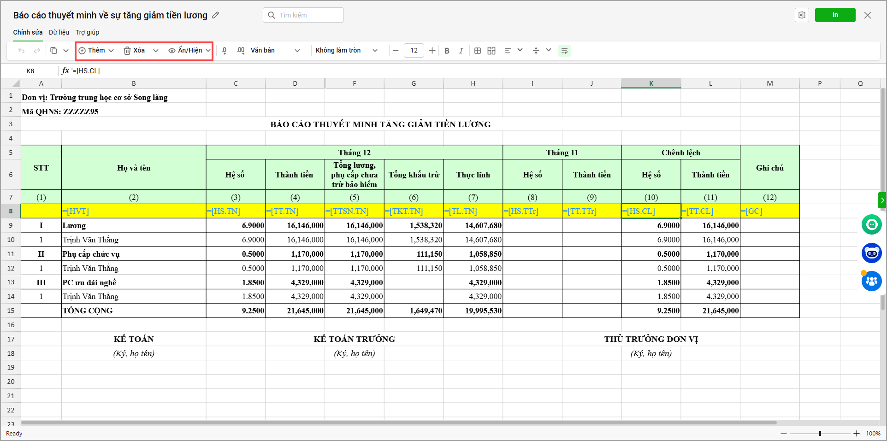
Task: Open the Không làm tròn rounding dropdown
Action: point(346,51)
